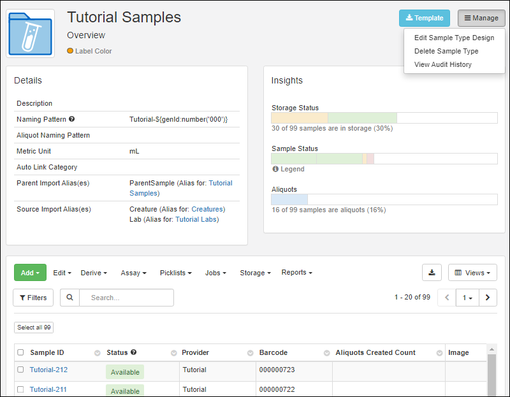Viewport: 510px width, 397px height.
Task: Click the orange Label Color swatch
Action: tap(70, 51)
